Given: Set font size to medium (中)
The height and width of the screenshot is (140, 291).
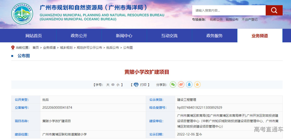Looking at the screenshot, I should tap(113, 85).
